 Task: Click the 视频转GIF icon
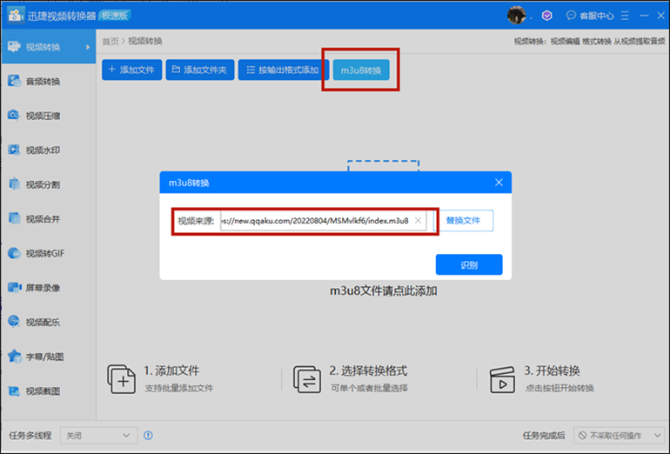(x=14, y=253)
